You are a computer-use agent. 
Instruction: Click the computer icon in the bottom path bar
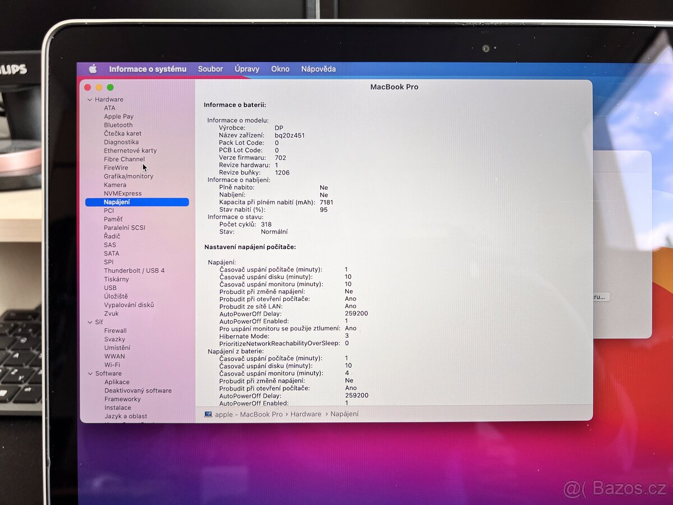pos(210,414)
